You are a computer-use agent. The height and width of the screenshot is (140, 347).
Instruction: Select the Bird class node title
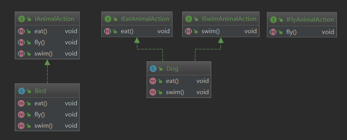tap(47, 91)
